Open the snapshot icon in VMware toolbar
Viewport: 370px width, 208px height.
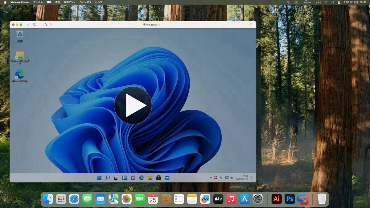34,25
